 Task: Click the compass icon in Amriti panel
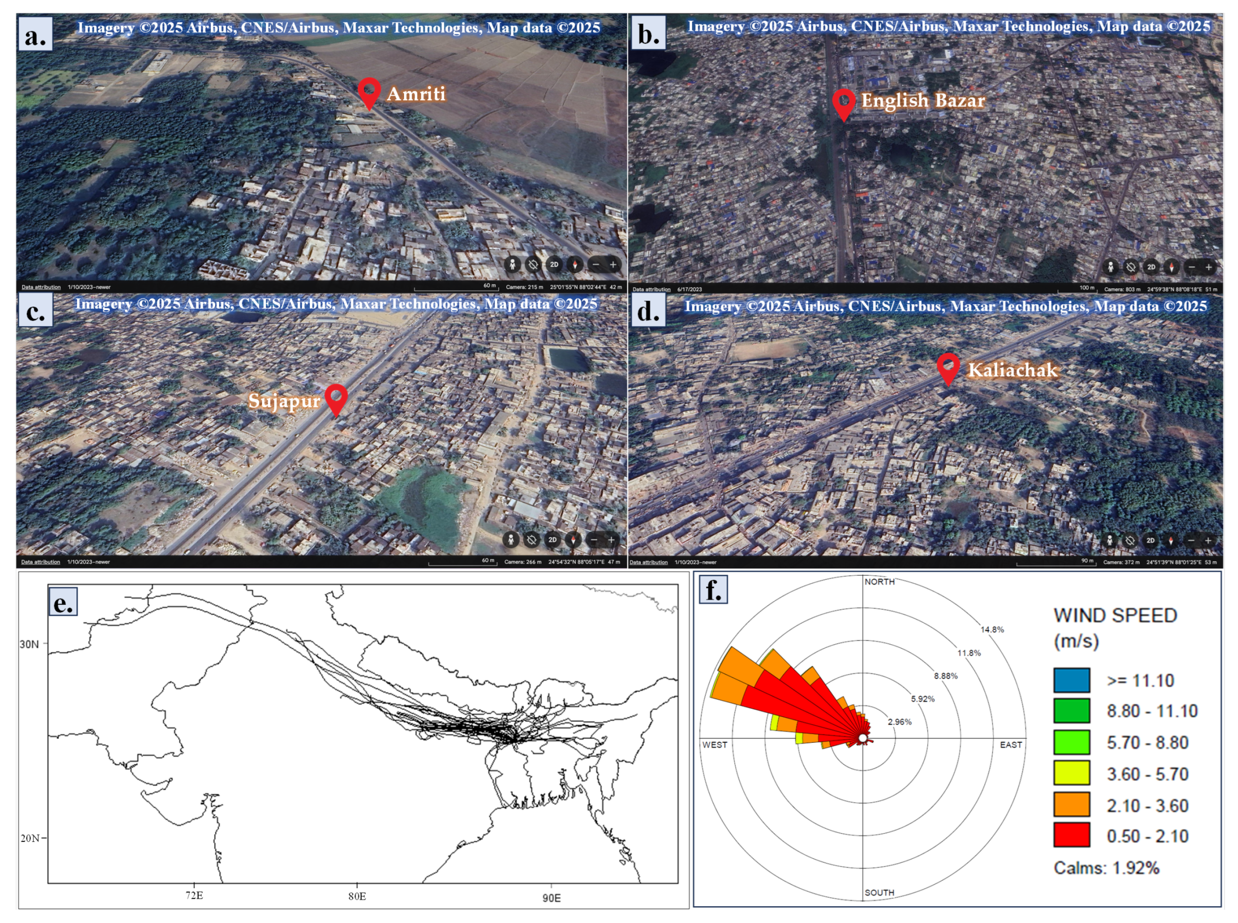[575, 264]
